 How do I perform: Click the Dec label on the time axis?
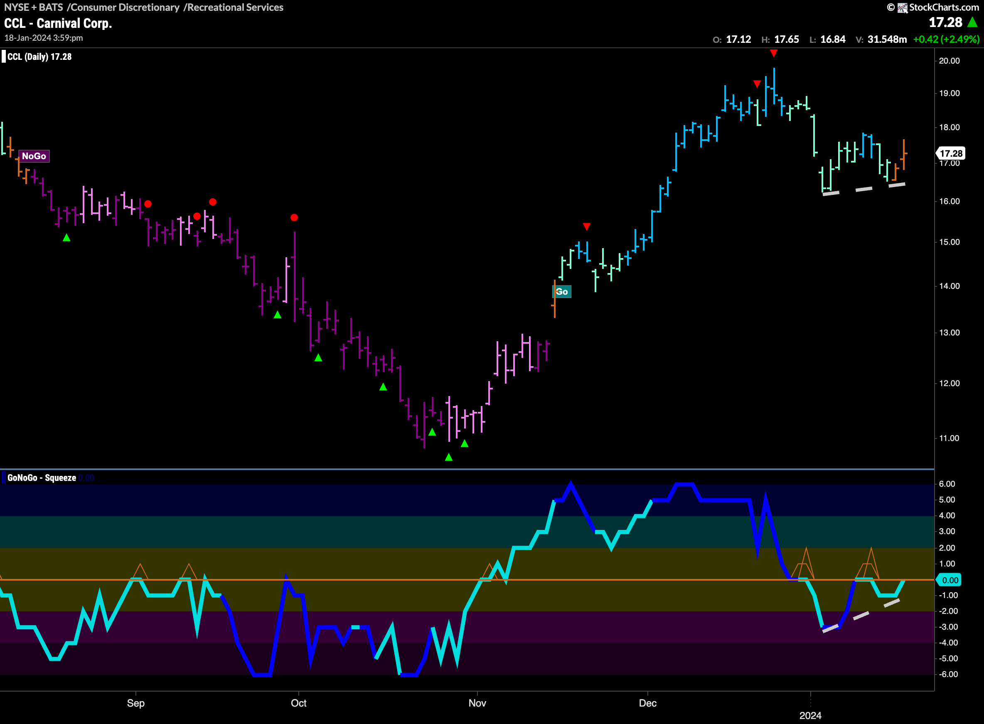647,703
